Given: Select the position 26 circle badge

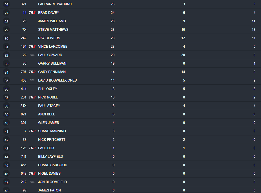Looking at the screenshot, I should [6, 5].
